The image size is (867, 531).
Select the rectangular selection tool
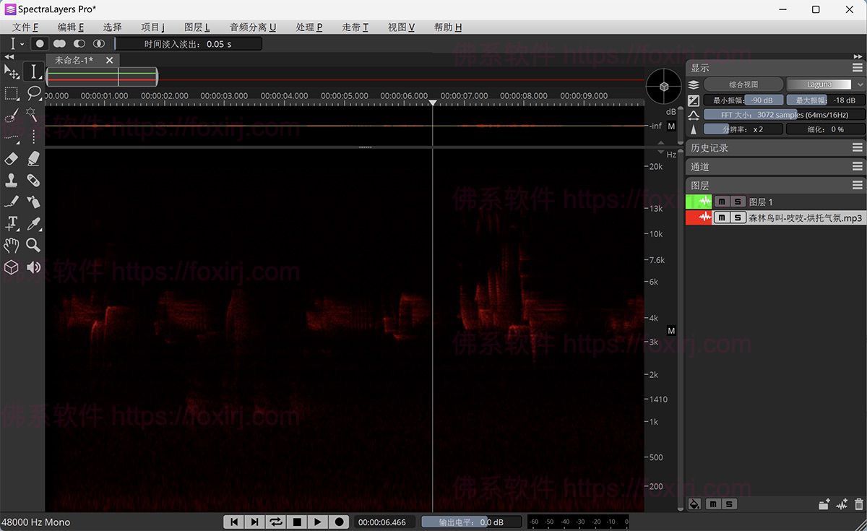click(11, 93)
